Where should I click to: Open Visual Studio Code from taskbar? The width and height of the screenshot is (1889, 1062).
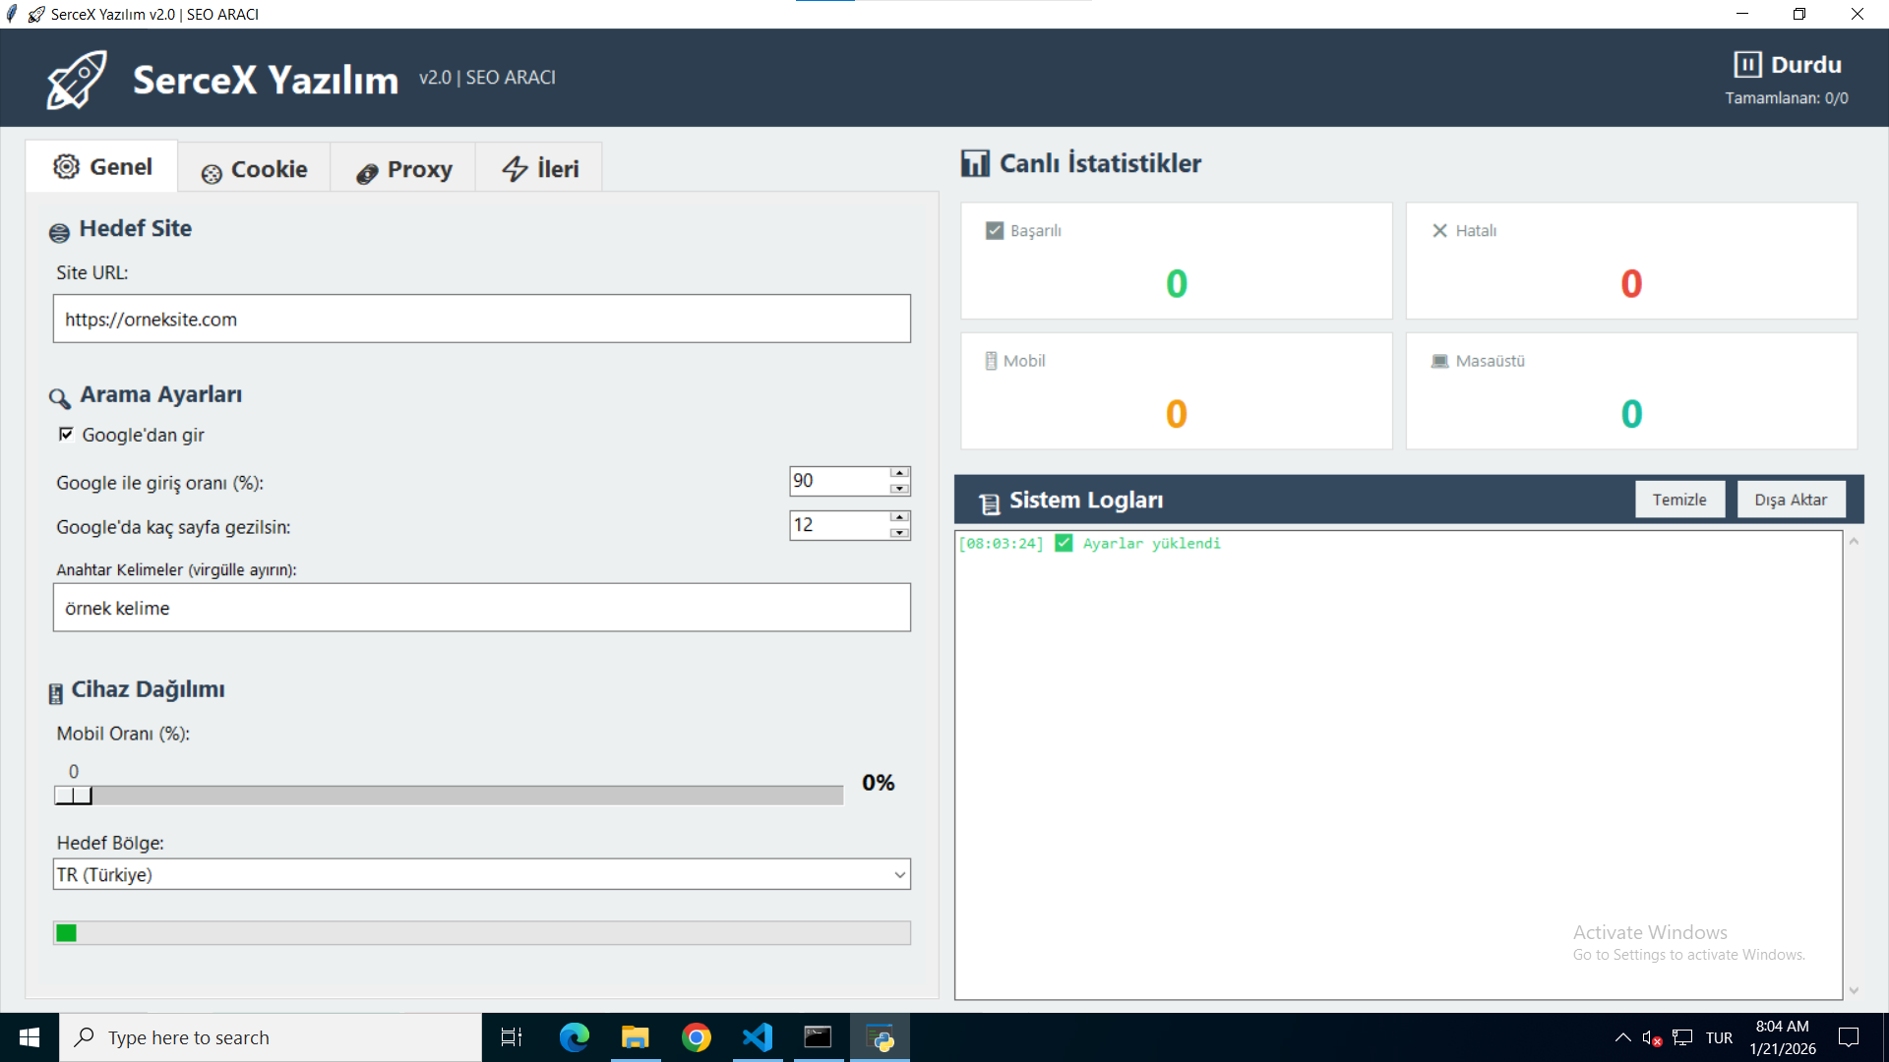pyautogui.click(x=758, y=1037)
